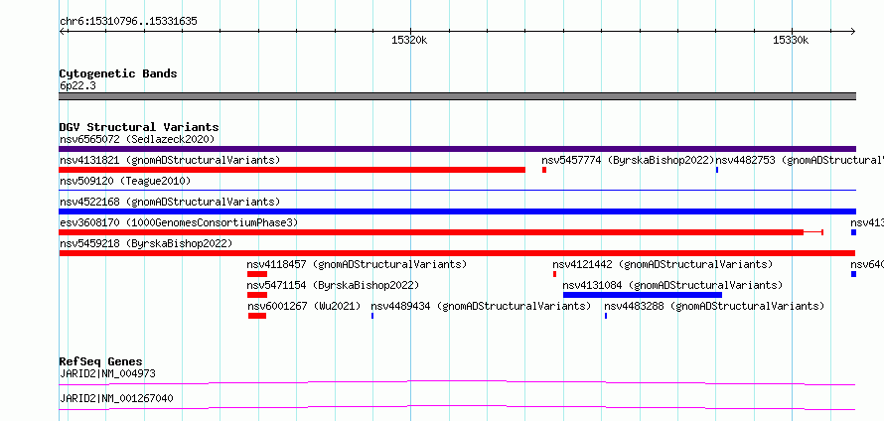Open the nsv4131084 (gnomADStructuralVariants) label
The height and width of the screenshot is (421, 884).
click(672, 285)
